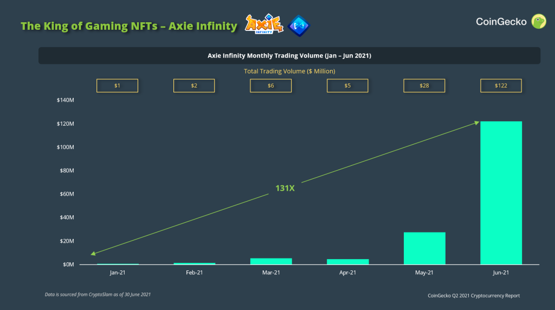Click the Axie Infinity logo
Viewport: 555px width, 310px height.
(264, 24)
